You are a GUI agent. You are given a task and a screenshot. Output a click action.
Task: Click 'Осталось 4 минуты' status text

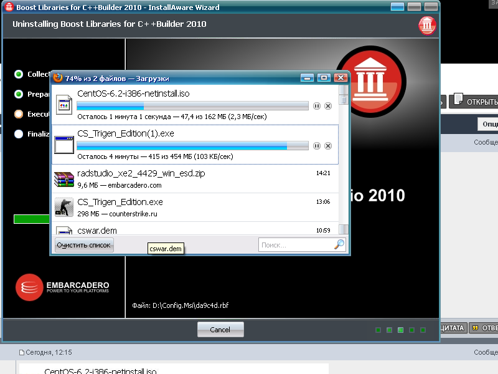click(x=108, y=156)
